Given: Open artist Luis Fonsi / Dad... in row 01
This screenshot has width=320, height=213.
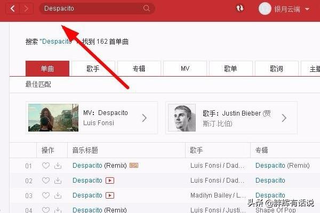Looking at the screenshot, I should pyautogui.click(x=218, y=165).
